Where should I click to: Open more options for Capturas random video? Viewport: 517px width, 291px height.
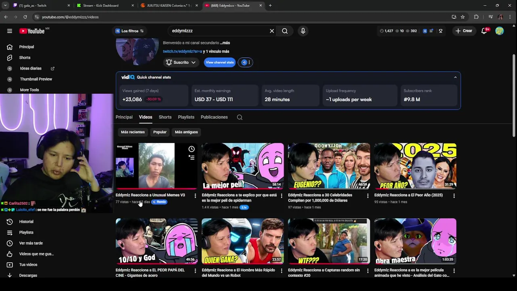[x=368, y=271]
